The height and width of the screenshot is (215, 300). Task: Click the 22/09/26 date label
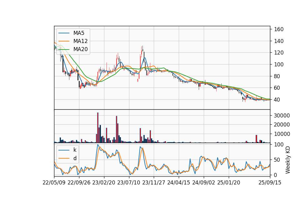pyautogui.click(x=79, y=183)
